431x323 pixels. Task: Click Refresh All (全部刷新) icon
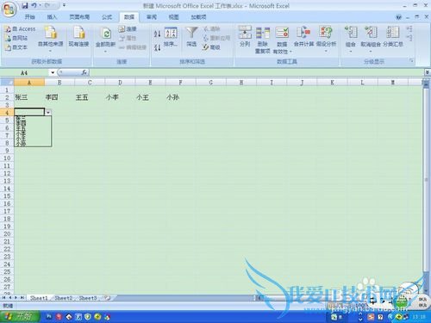tap(106, 34)
